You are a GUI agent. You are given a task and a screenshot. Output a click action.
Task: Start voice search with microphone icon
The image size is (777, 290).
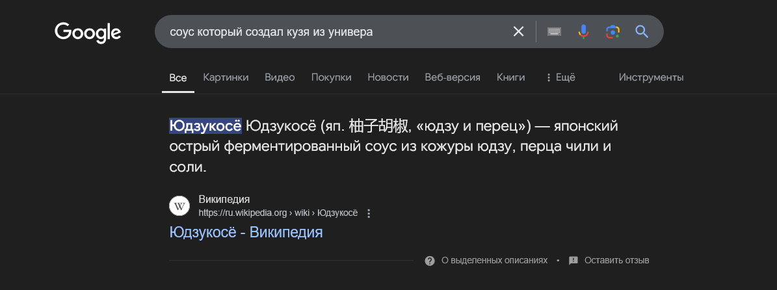tap(583, 32)
